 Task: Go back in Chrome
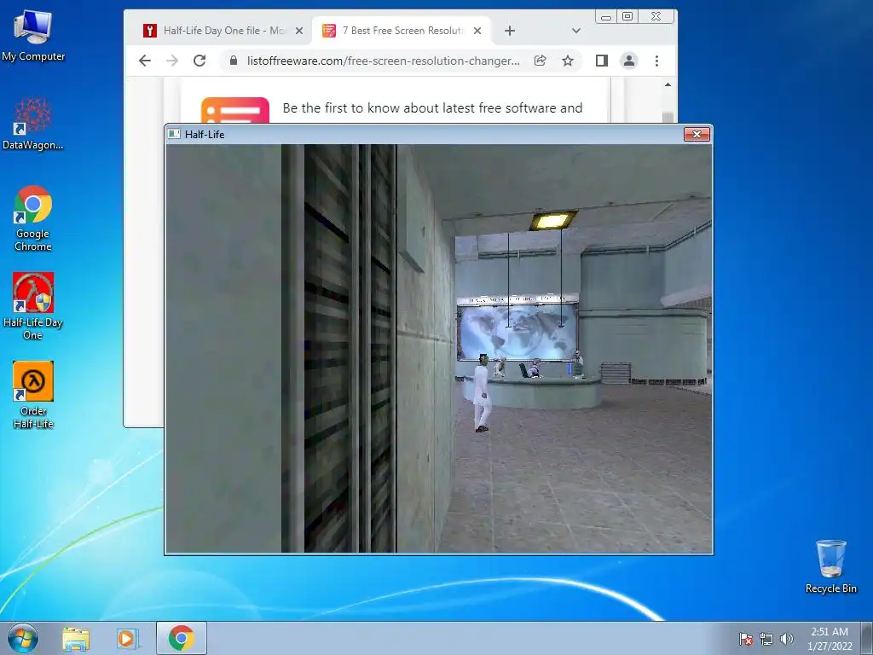(x=145, y=61)
